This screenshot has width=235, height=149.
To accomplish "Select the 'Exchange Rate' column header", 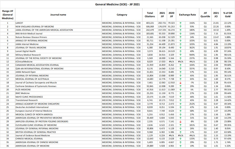I will click(187, 15).
